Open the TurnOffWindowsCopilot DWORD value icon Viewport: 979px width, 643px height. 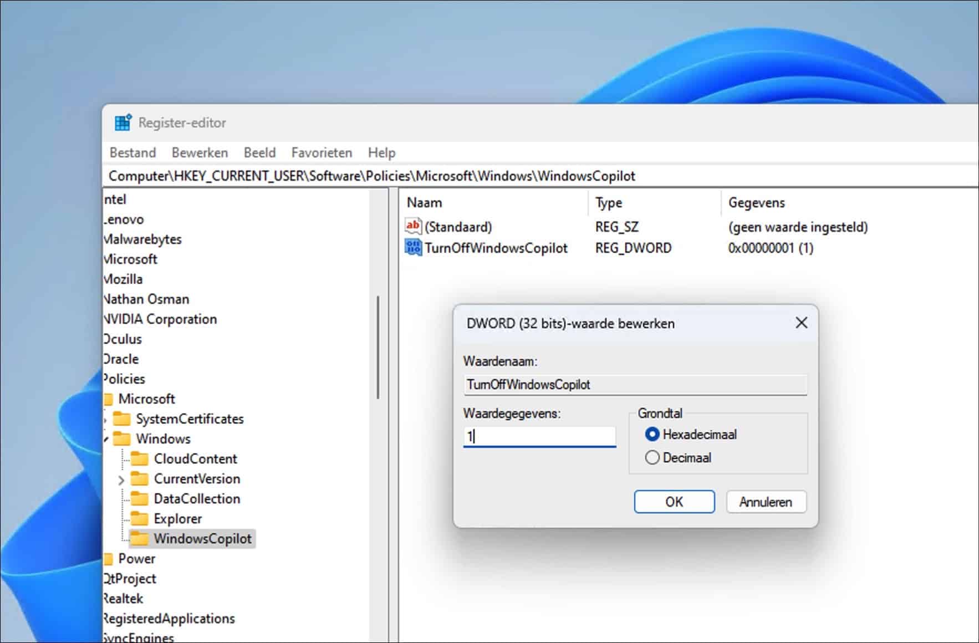412,248
